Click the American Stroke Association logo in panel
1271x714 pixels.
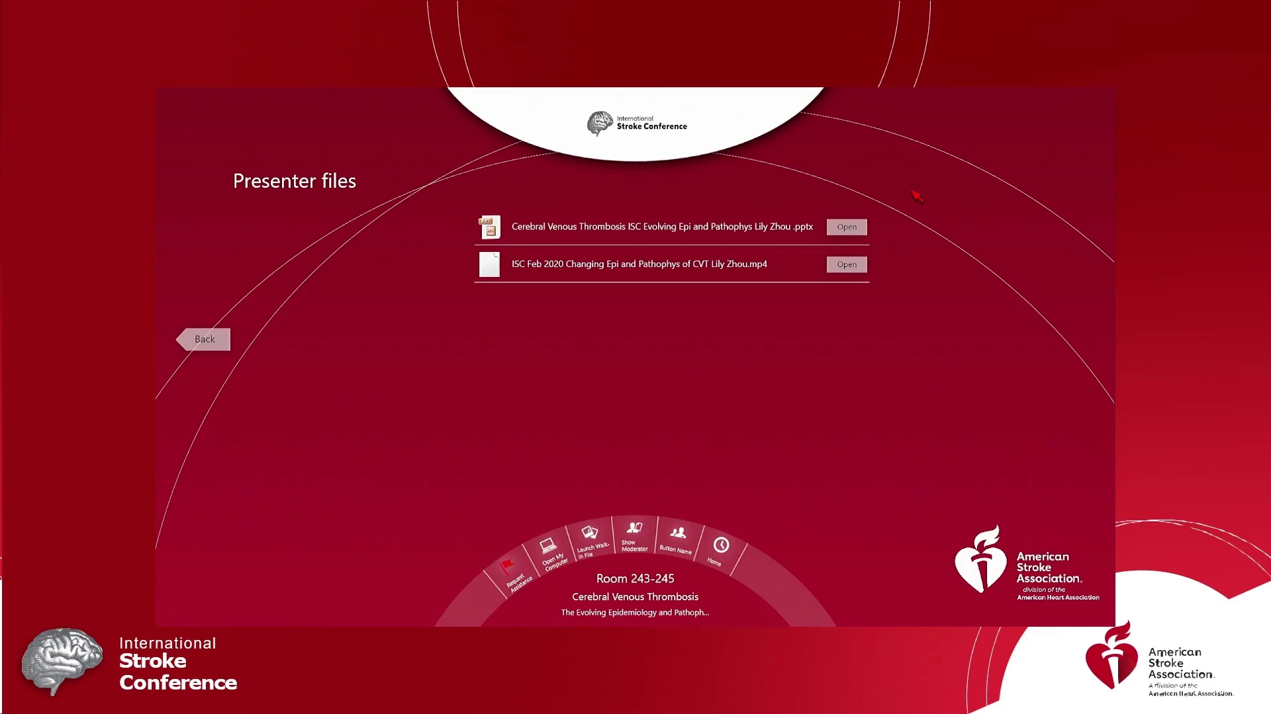pyautogui.click(x=1026, y=564)
